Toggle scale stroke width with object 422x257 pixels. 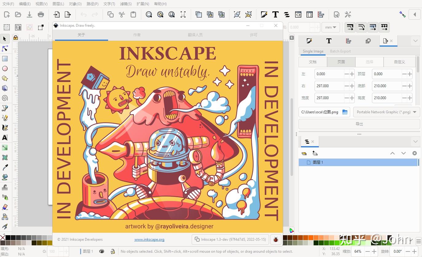pyautogui.click(x=350, y=27)
